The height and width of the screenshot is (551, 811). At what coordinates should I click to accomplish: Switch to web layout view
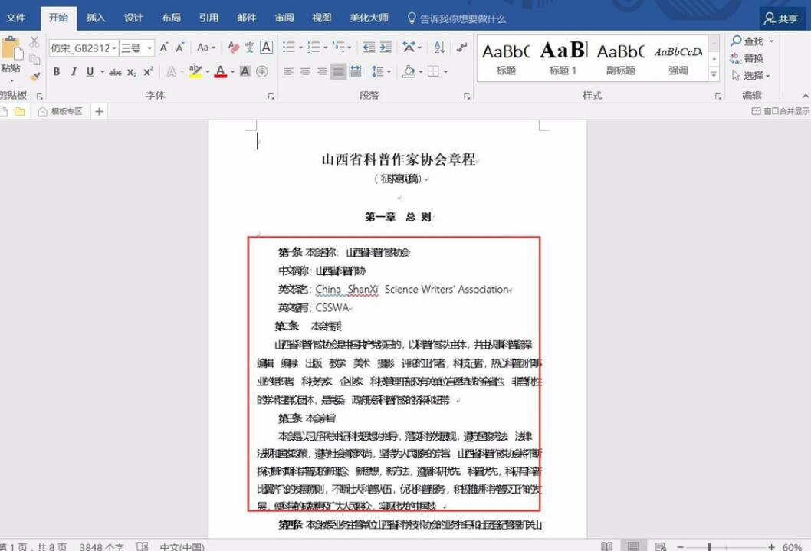(x=660, y=546)
